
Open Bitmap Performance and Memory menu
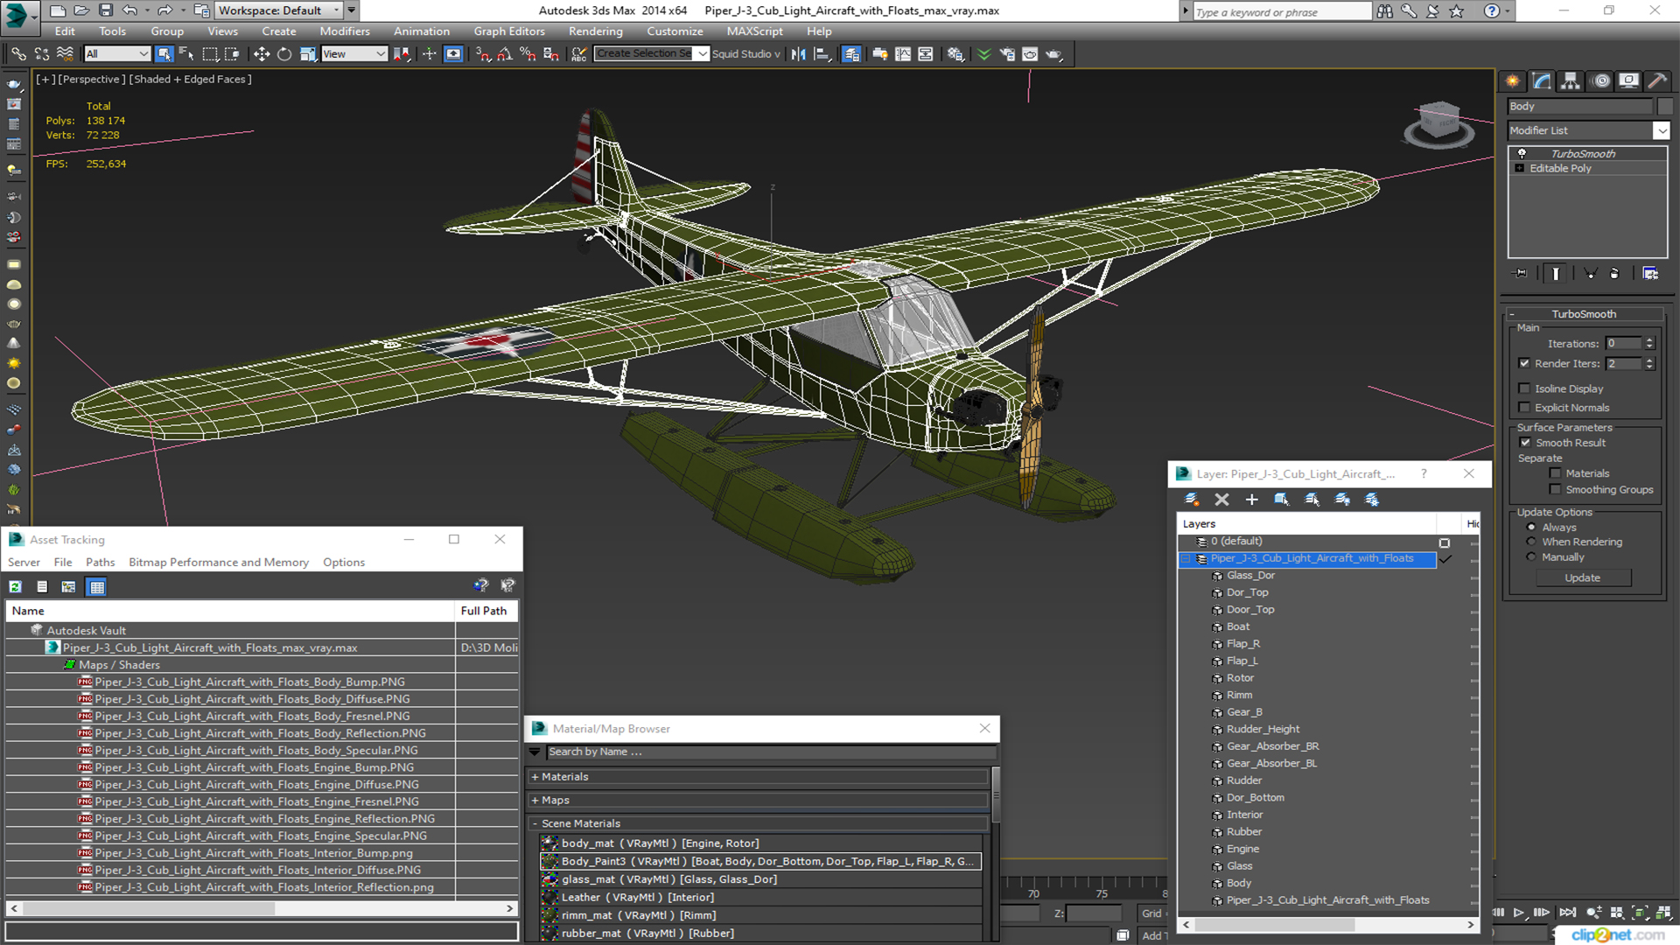click(219, 563)
